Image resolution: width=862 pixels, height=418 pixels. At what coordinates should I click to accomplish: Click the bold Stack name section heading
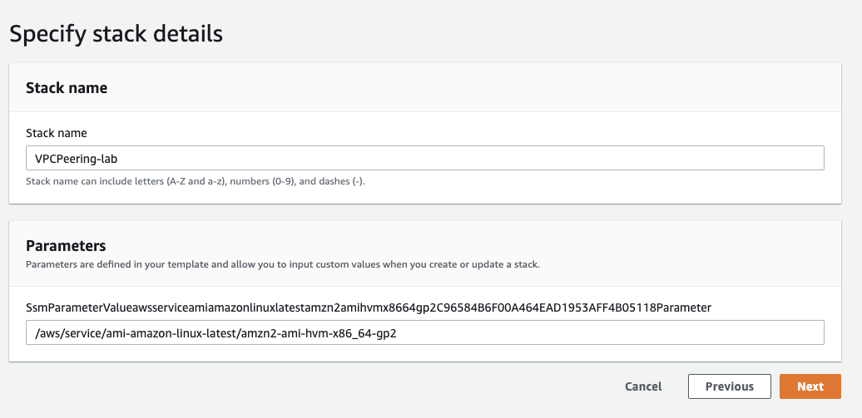(67, 88)
